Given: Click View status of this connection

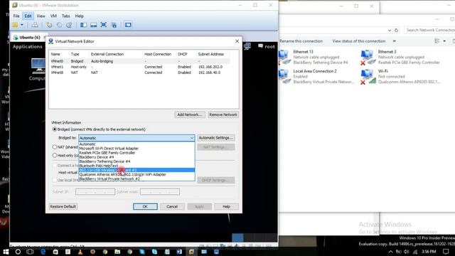Looking at the screenshot, I should [358, 41].
